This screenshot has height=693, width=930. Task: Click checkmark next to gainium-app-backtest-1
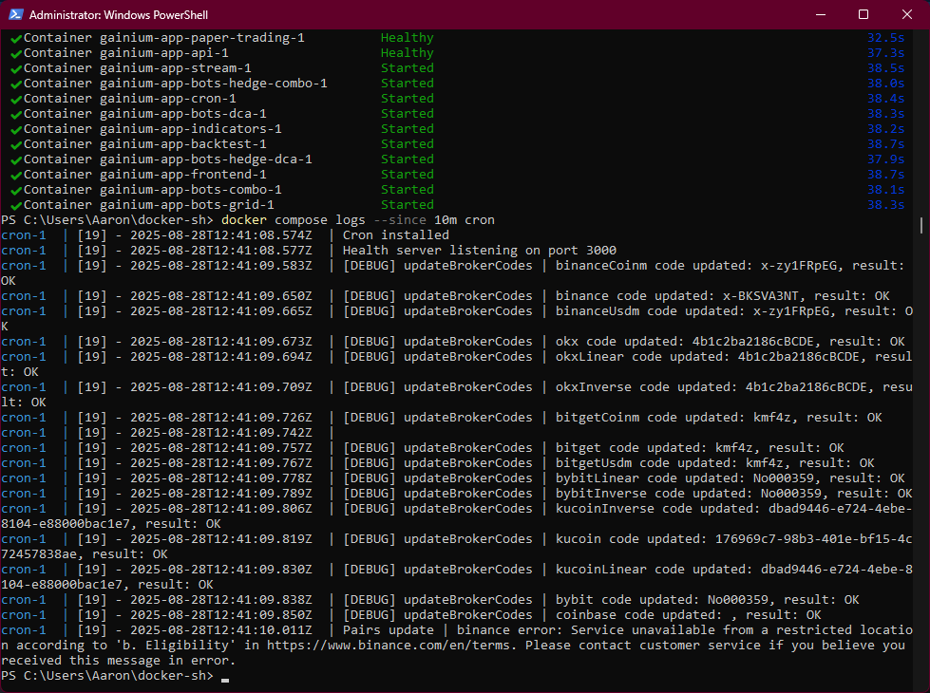pyautogui.click(x=16, y=144)
